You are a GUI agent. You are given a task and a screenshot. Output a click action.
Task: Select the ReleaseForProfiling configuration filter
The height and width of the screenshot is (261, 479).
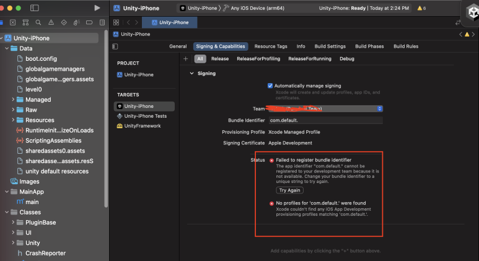click(258, 59)
